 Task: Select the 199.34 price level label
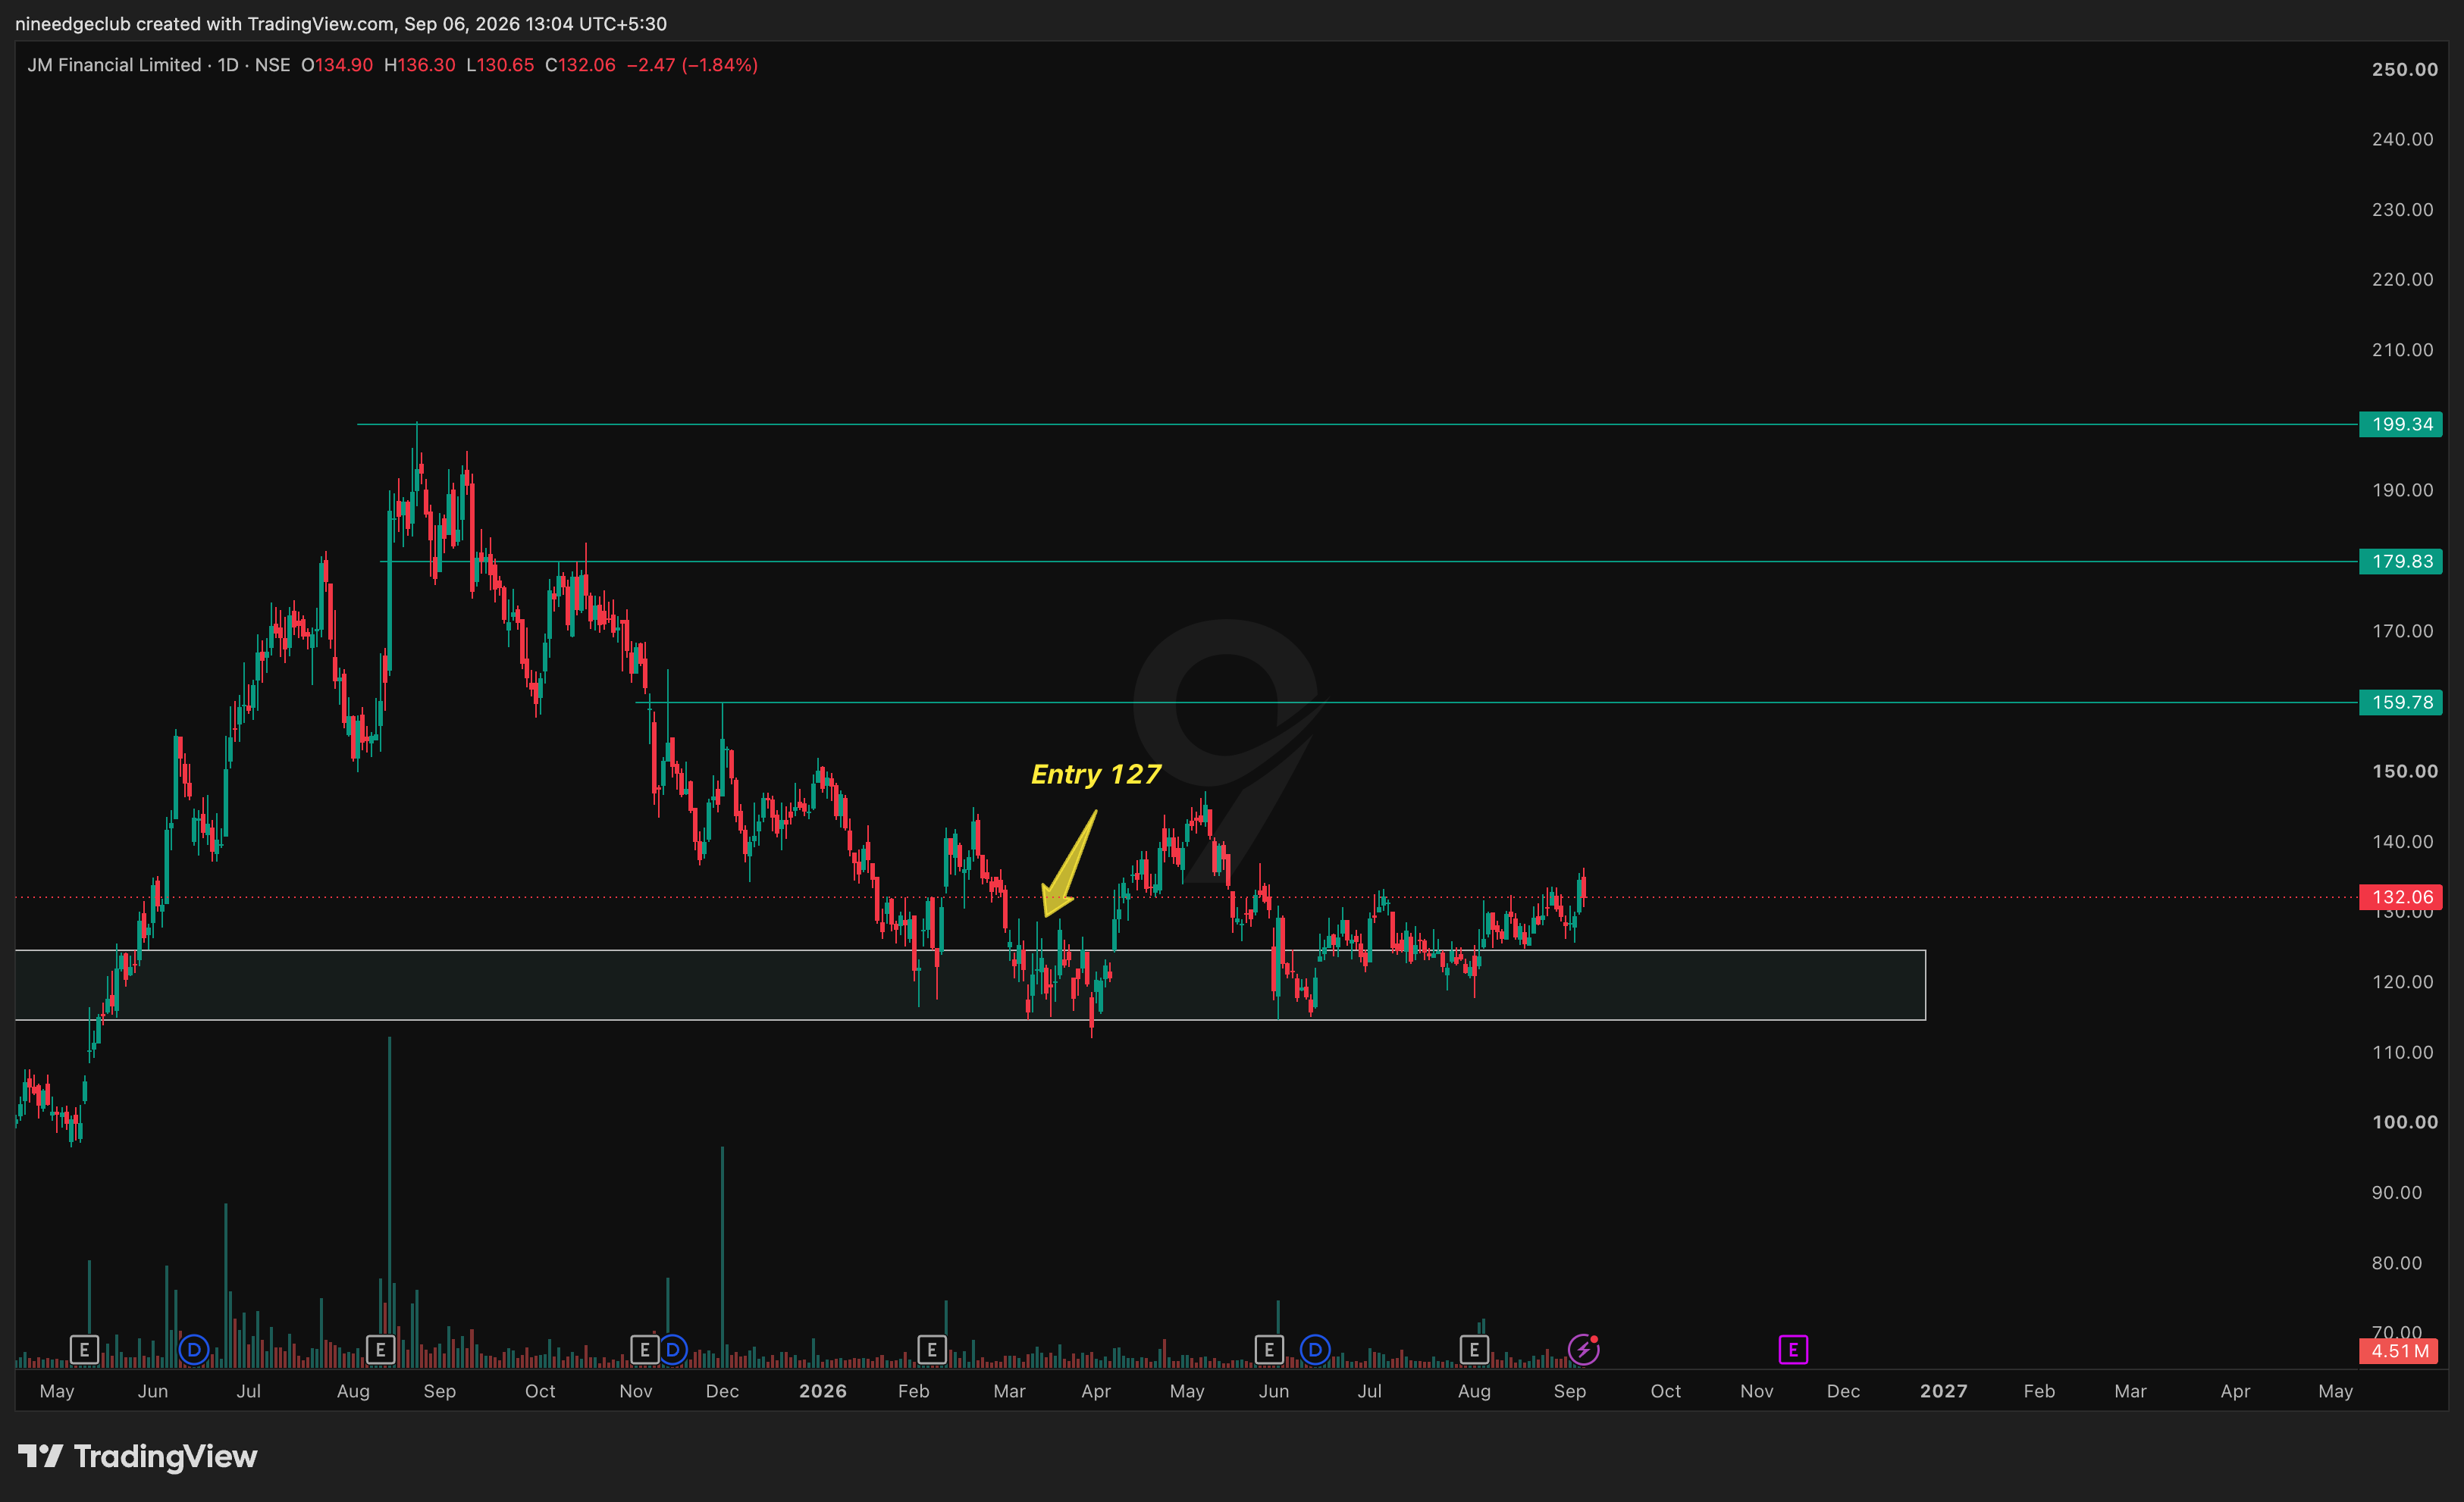[2401, 424]
